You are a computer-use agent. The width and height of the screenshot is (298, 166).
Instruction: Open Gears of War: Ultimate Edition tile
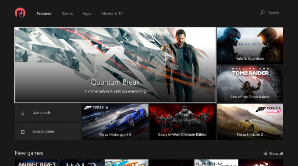click(183, 122)
